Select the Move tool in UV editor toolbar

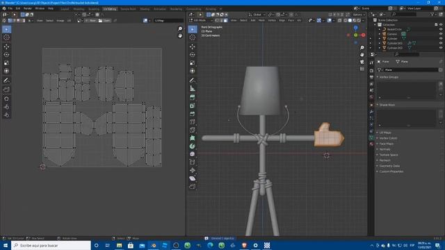tap(6, 47)
